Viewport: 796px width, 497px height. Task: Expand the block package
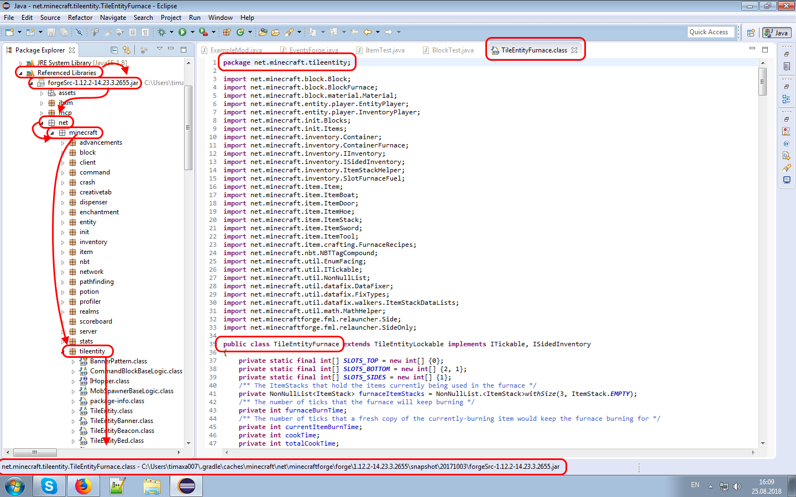click(x=62, y=152)
